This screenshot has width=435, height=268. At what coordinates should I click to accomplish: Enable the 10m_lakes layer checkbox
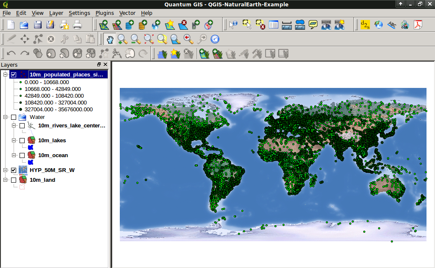coord(22,141)
